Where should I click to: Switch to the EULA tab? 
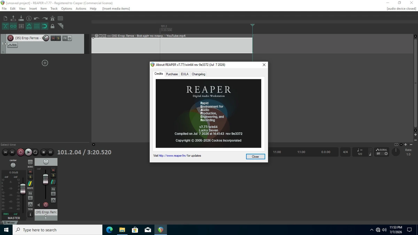click(185, 74)
